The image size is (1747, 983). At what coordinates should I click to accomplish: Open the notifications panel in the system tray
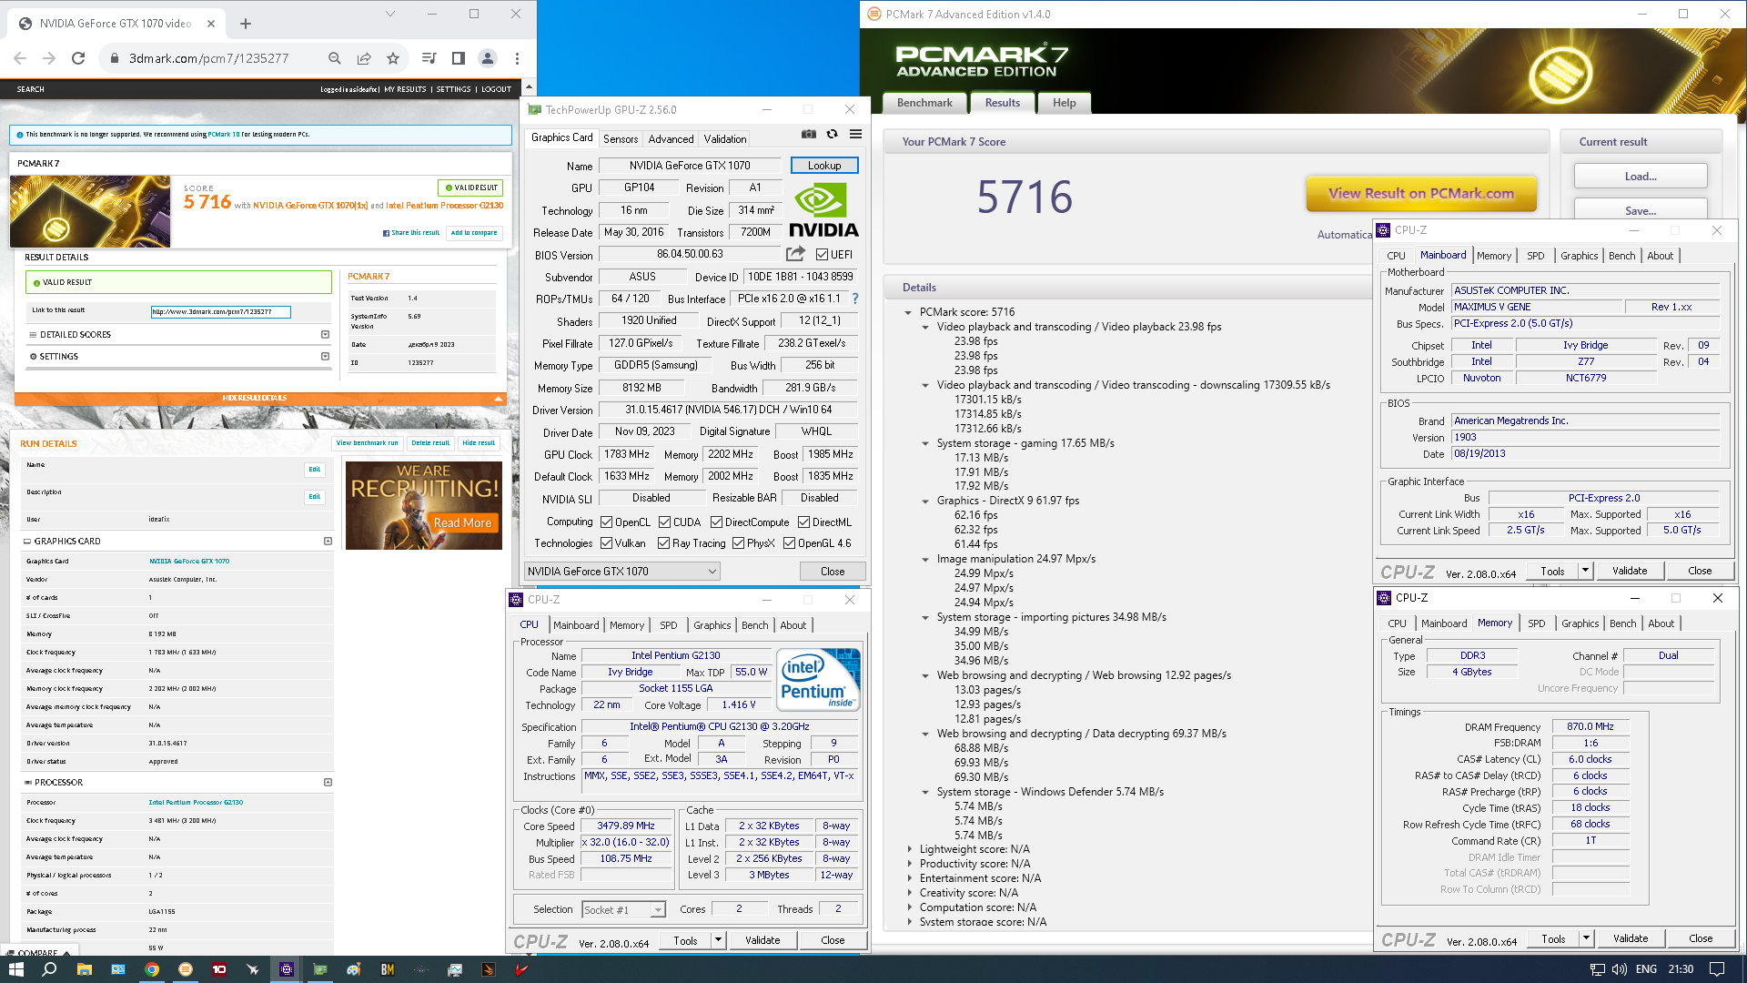(x=1717, y=969)
